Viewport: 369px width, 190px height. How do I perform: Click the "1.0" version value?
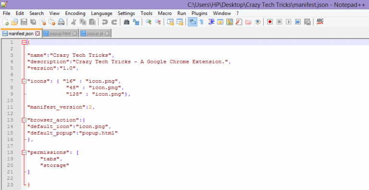[x=68, y=68]
